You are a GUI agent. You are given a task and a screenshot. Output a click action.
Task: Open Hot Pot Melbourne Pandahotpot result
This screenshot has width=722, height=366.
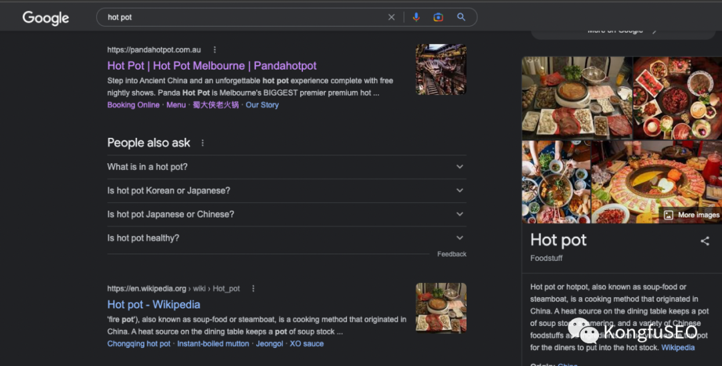(x=212, y=66)
